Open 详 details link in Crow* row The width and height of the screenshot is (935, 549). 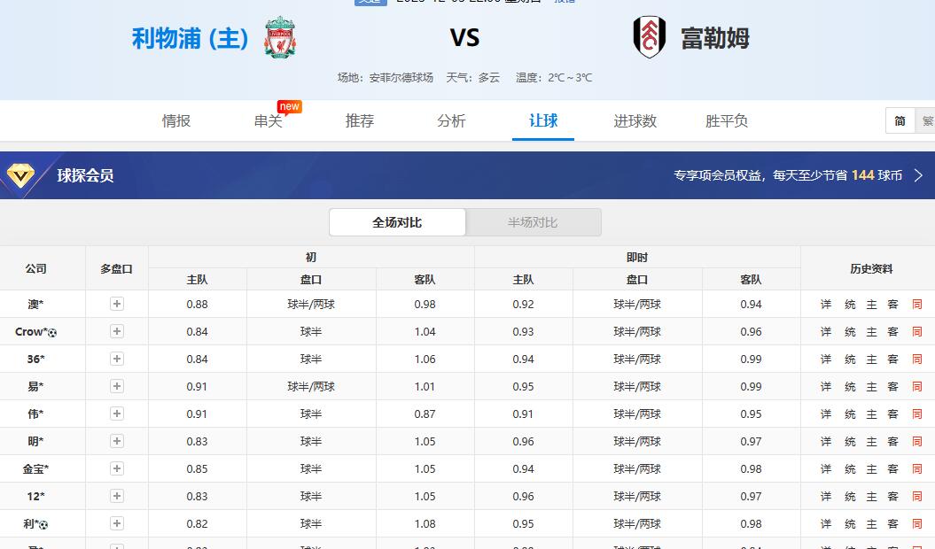point(826,332)
